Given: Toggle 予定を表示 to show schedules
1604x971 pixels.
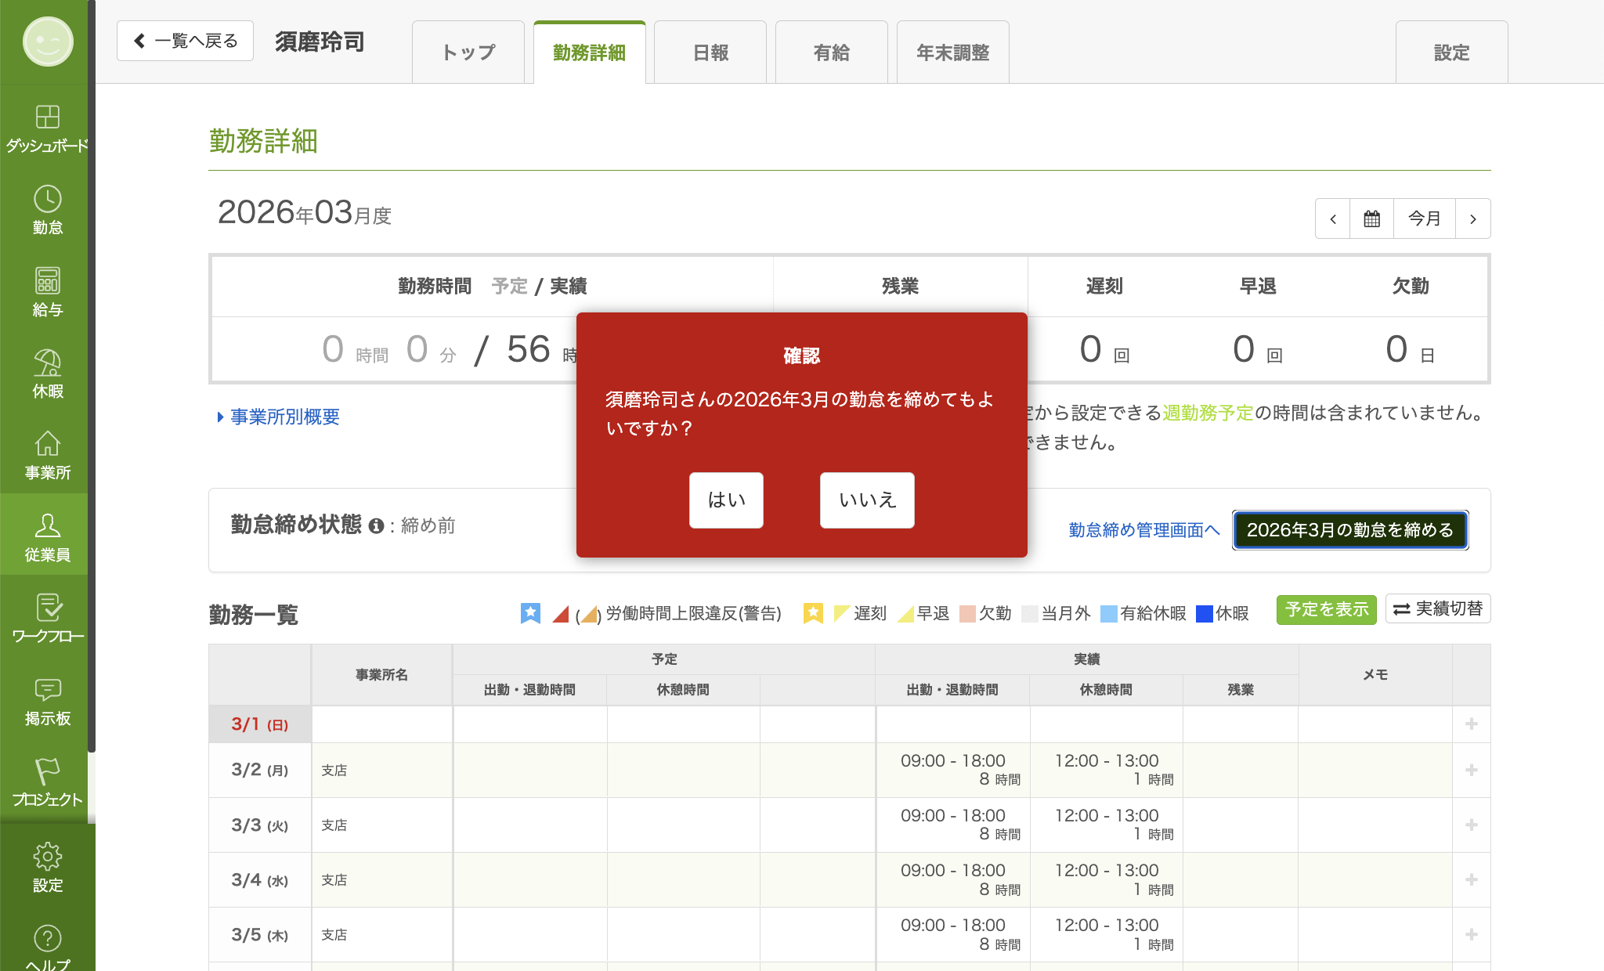Looking at the screenshot, I should pyautogui.click(x=1326, y=608).
